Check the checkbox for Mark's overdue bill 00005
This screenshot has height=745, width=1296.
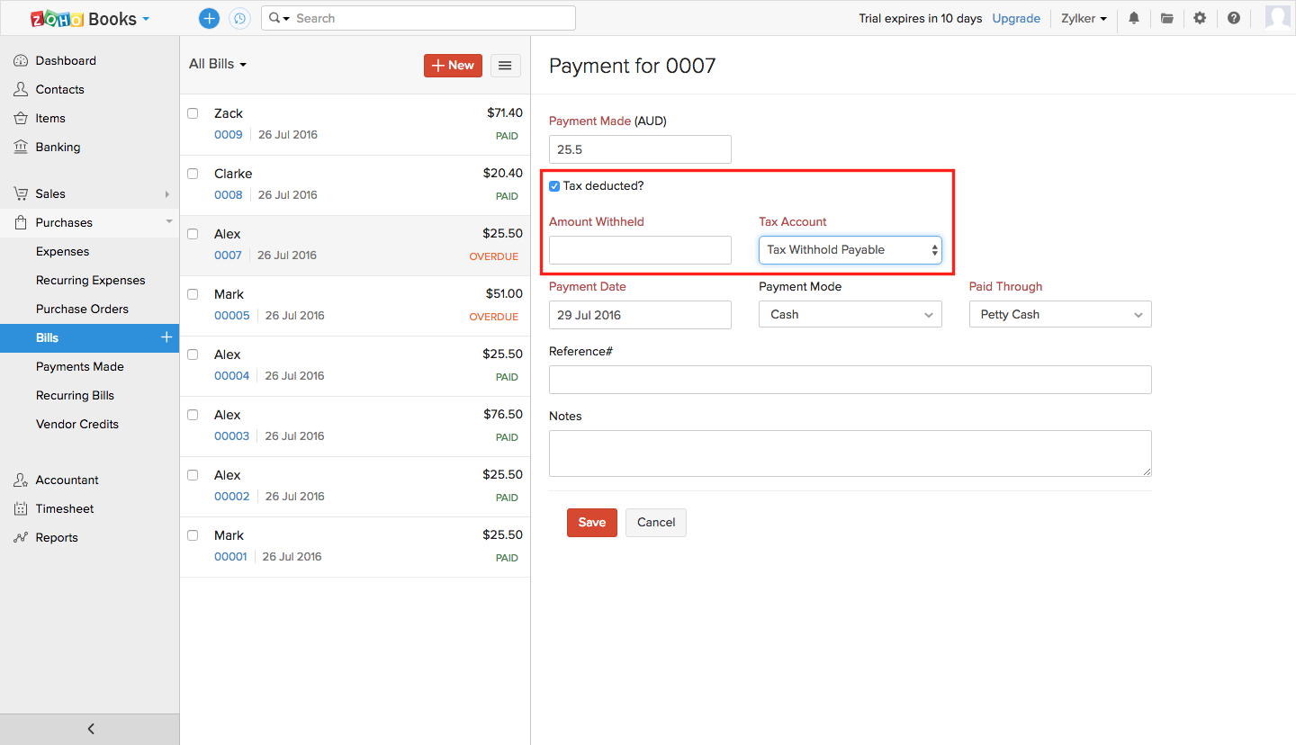coord(193,294)
